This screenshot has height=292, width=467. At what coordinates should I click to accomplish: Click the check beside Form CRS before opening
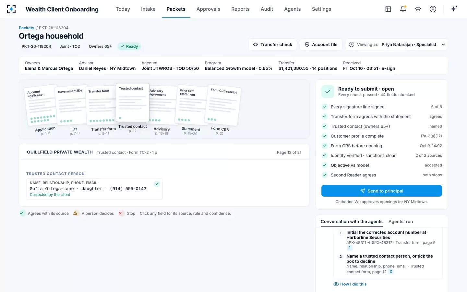tap(325, 146)
